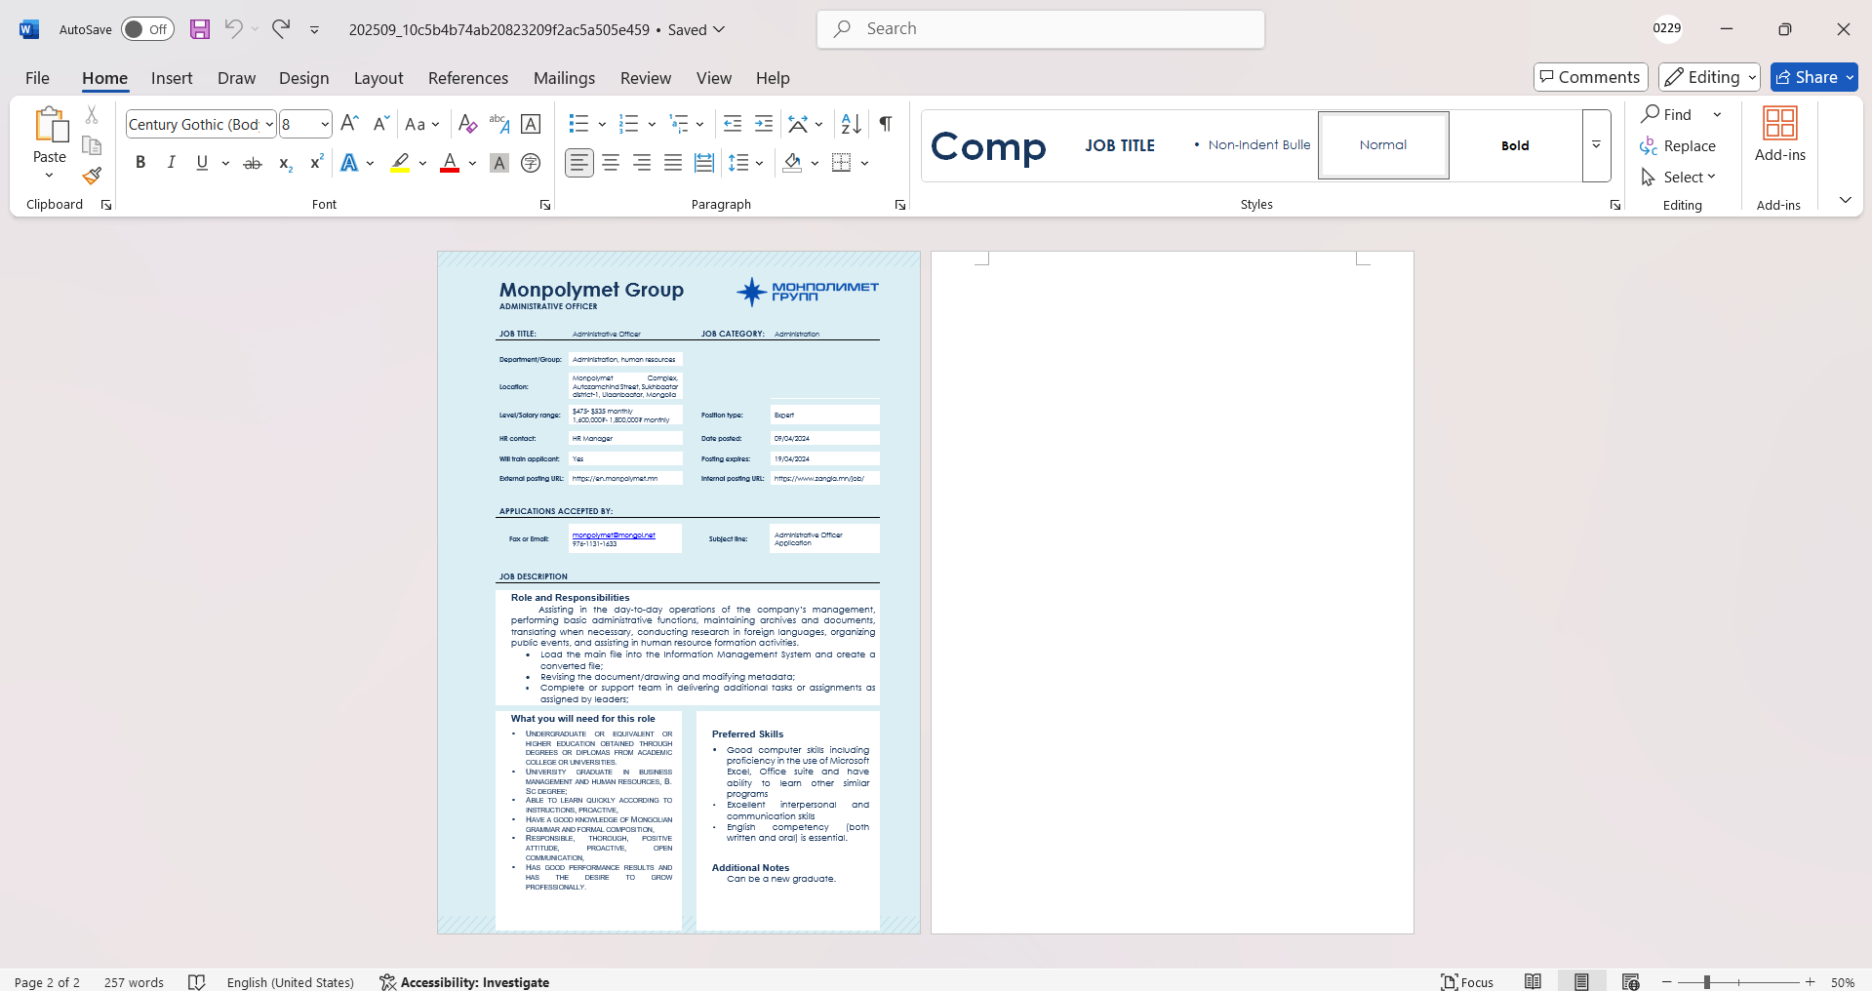Open the Editing mode dropdown
Screen dimensions: 1872x991
1709,77
